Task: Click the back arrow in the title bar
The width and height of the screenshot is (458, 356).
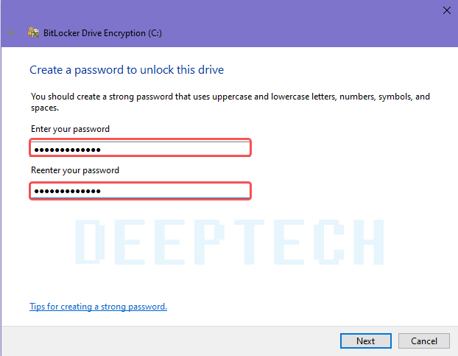Action: point(12,32)
